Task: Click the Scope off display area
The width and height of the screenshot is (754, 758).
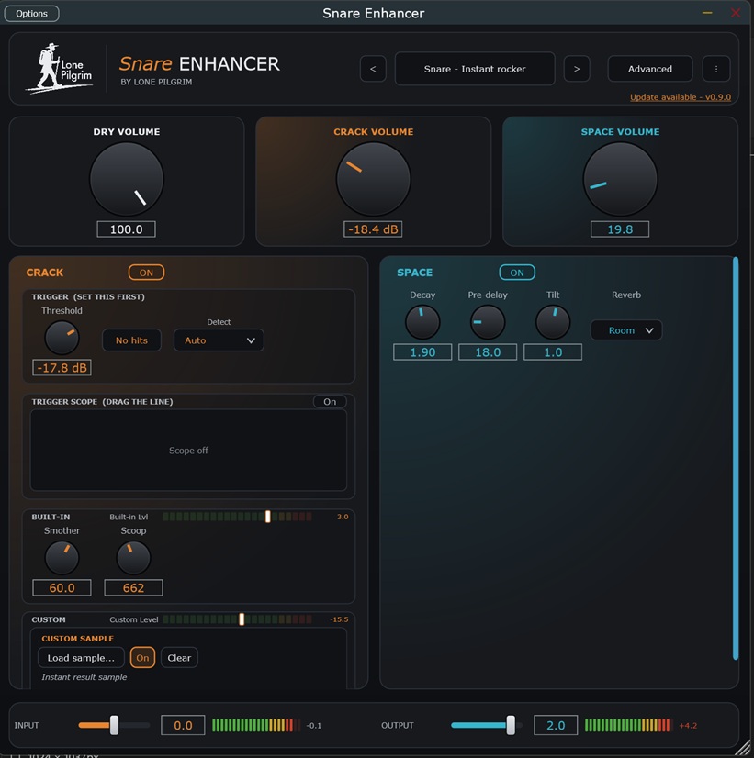Action: [188, 451]
